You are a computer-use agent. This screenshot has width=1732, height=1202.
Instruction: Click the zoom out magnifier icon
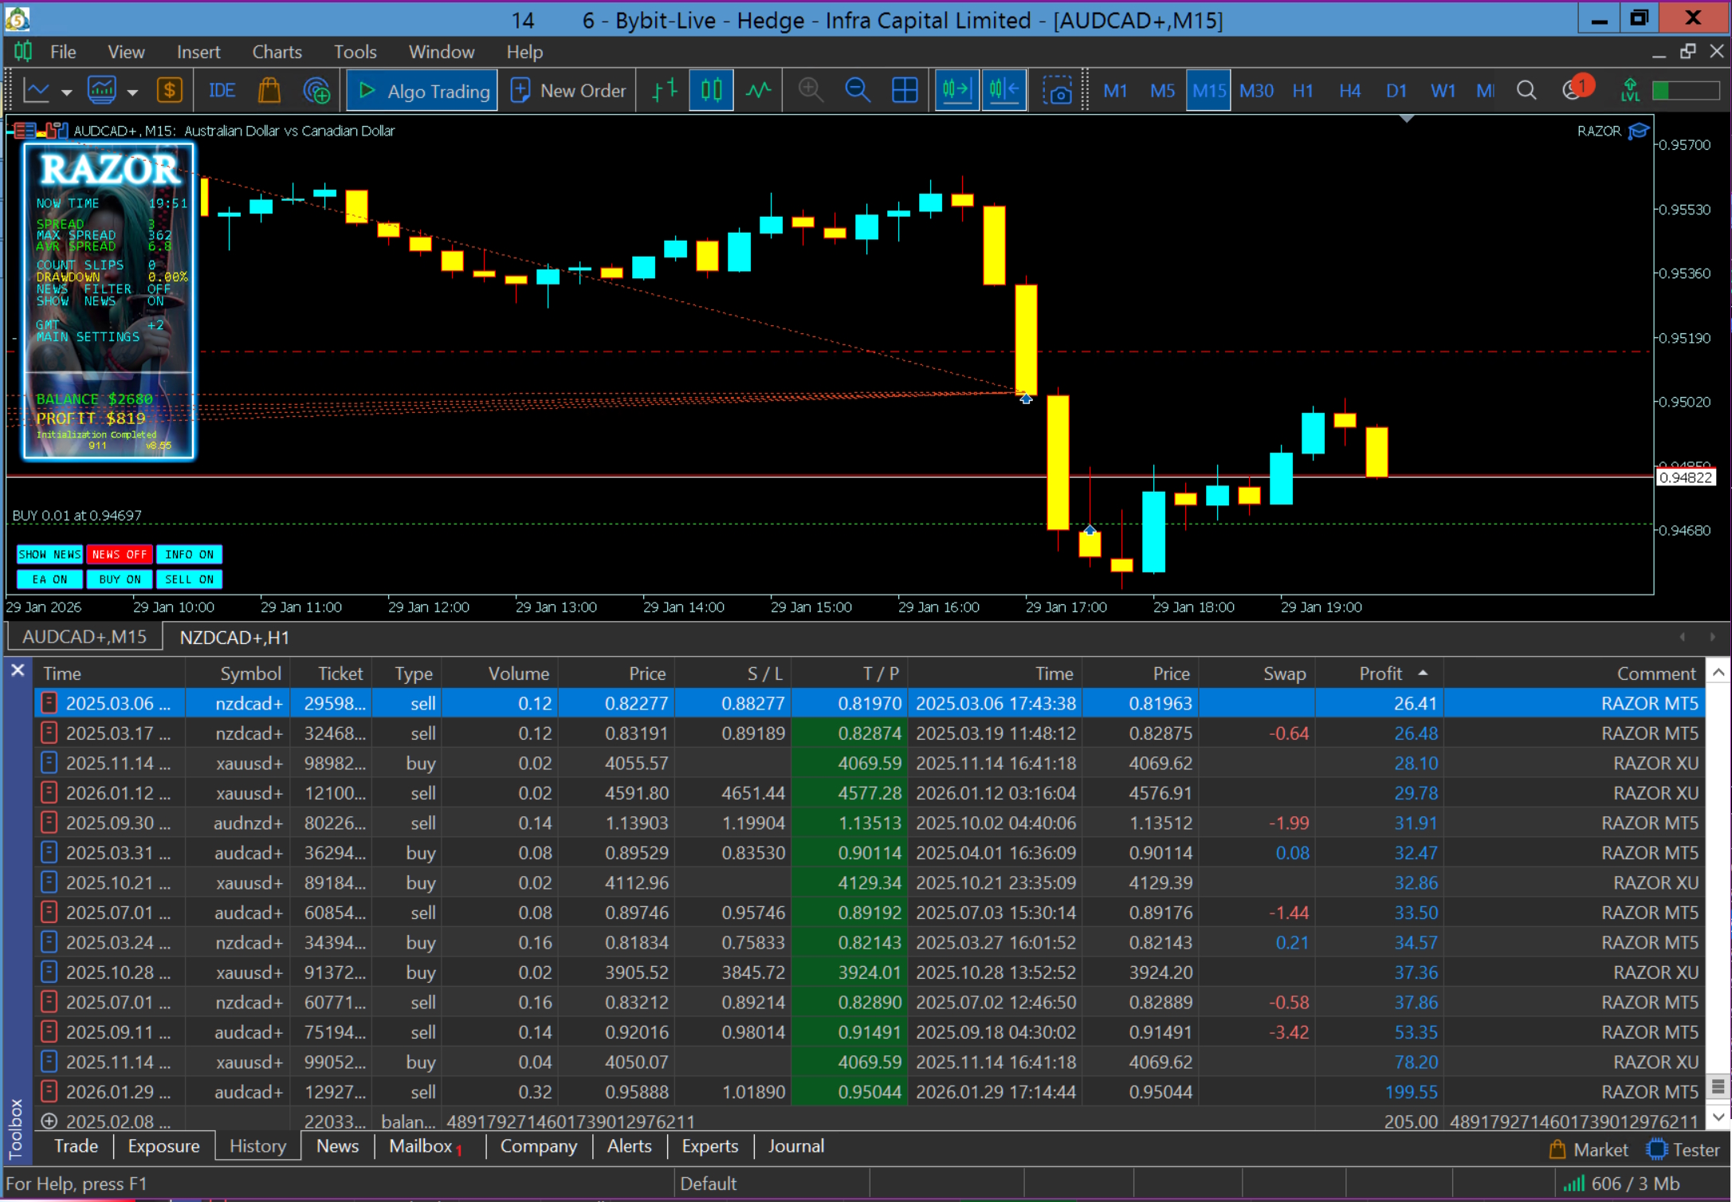point(857,91)
